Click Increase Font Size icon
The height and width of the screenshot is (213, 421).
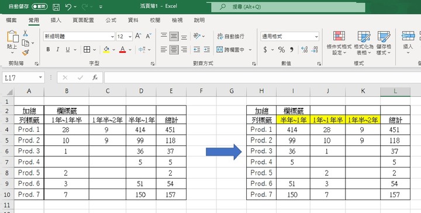click(138, 36)
